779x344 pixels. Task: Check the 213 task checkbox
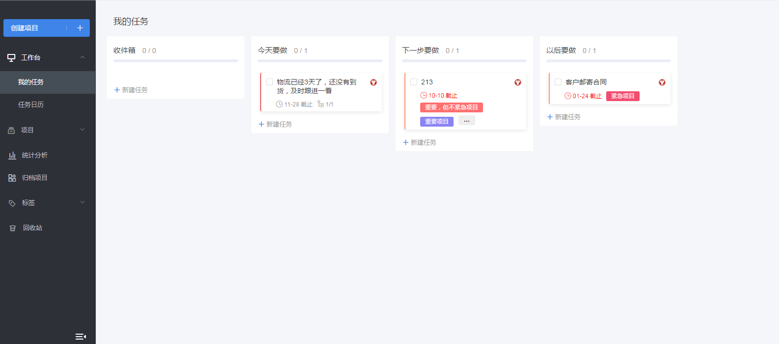click(x=414, y=82)
